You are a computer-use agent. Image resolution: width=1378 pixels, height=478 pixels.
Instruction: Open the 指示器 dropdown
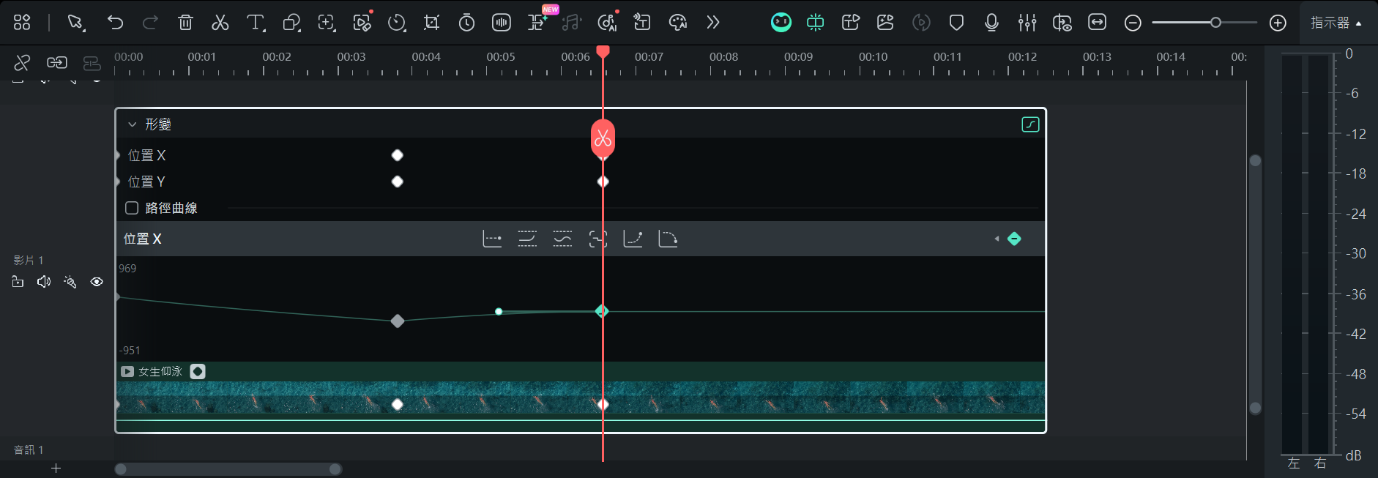pyautogui.click(x=1336, y=23)
